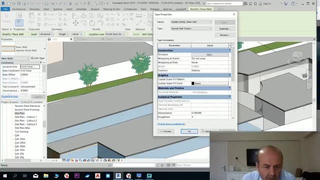Viewport: 320px width, 180px height.
Task: Open the Type dropdown showing Special Wall Texture
Action: tap(191, 29)
